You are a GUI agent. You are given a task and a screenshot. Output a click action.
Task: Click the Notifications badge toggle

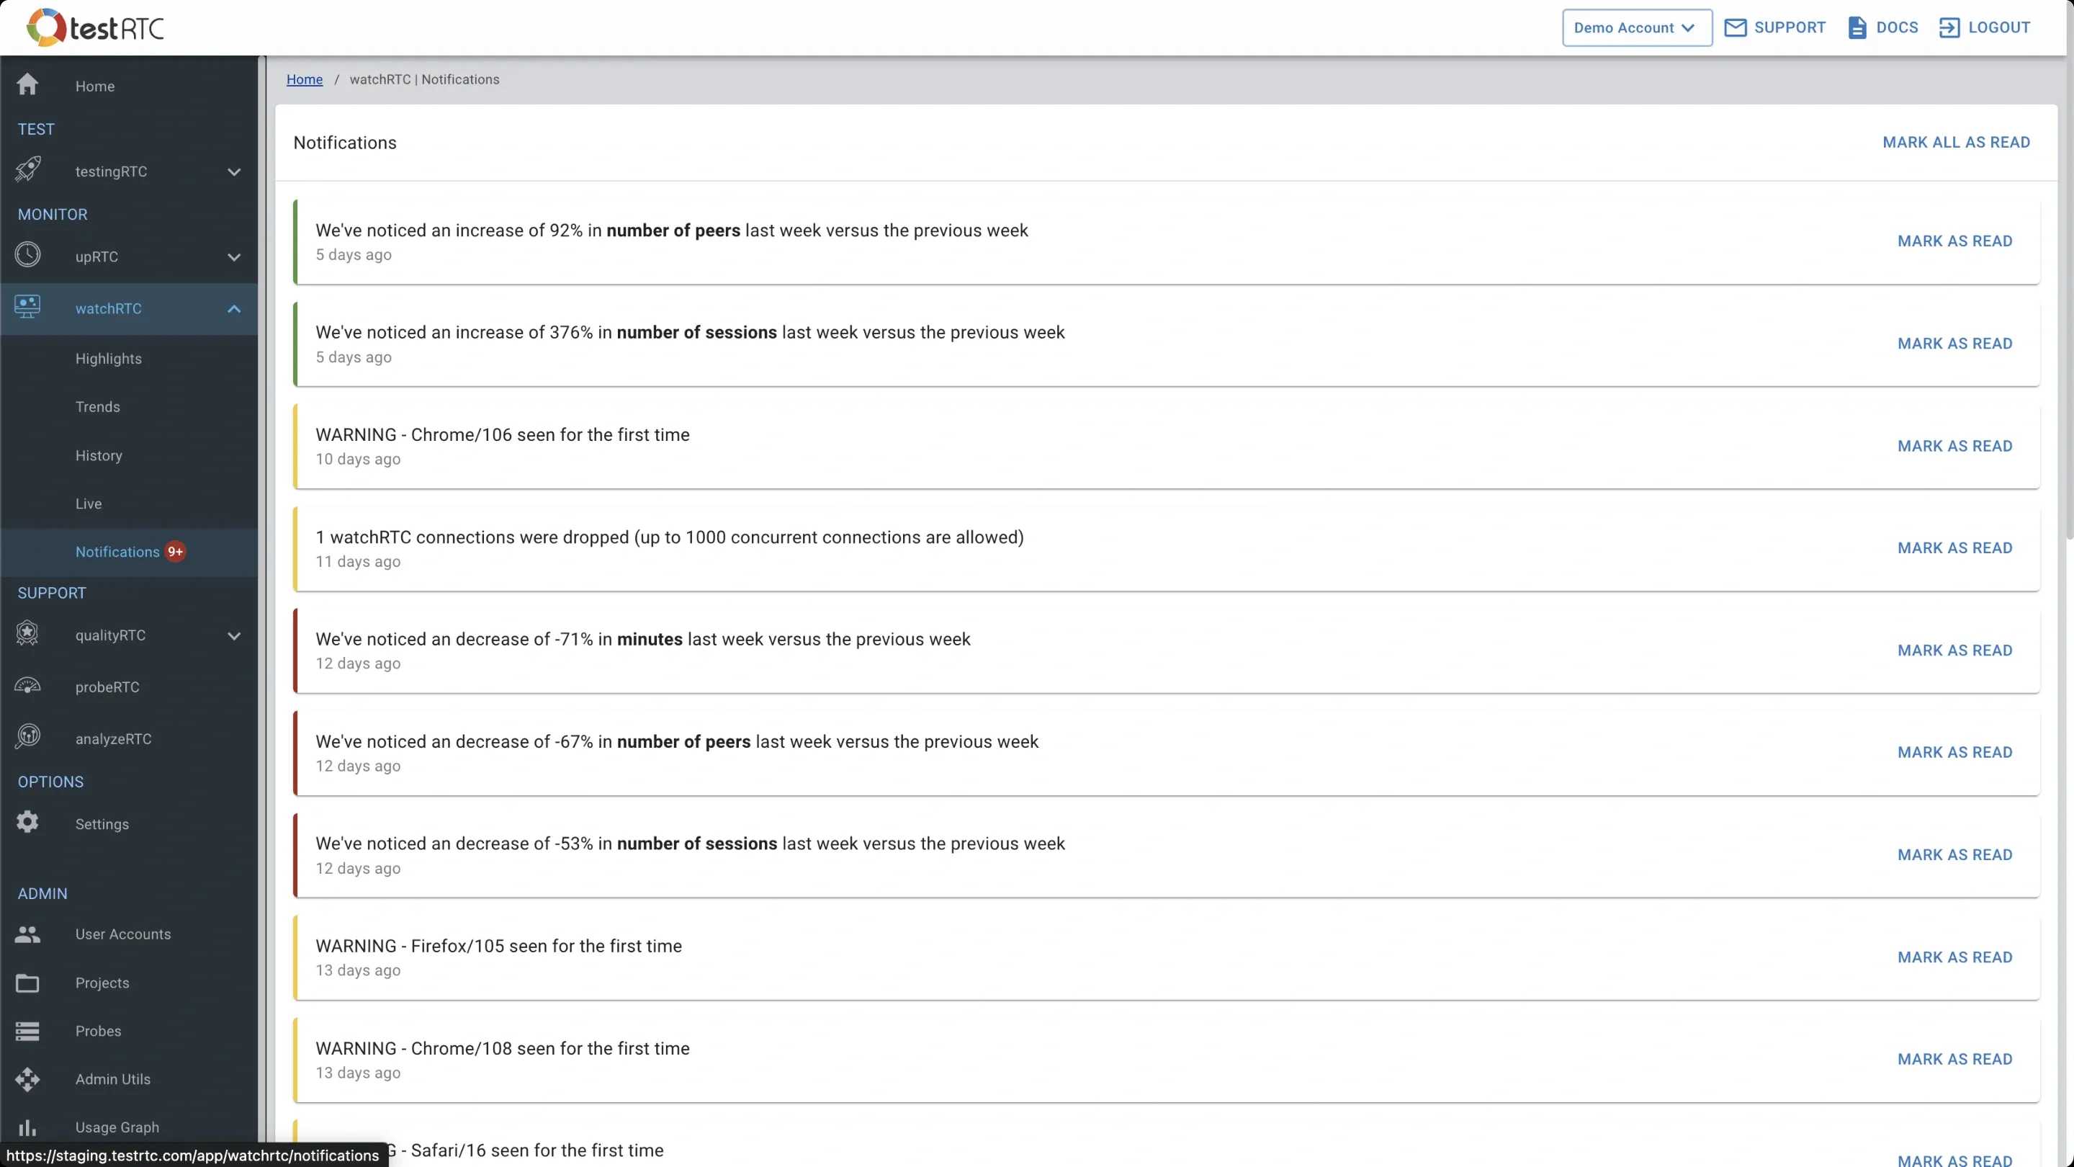click(x=175, y=551)
